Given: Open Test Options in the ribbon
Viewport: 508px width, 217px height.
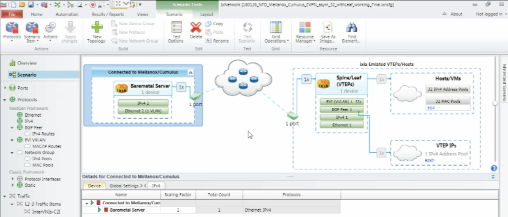Looking at the screenshot, I should (x=176, y=32).
